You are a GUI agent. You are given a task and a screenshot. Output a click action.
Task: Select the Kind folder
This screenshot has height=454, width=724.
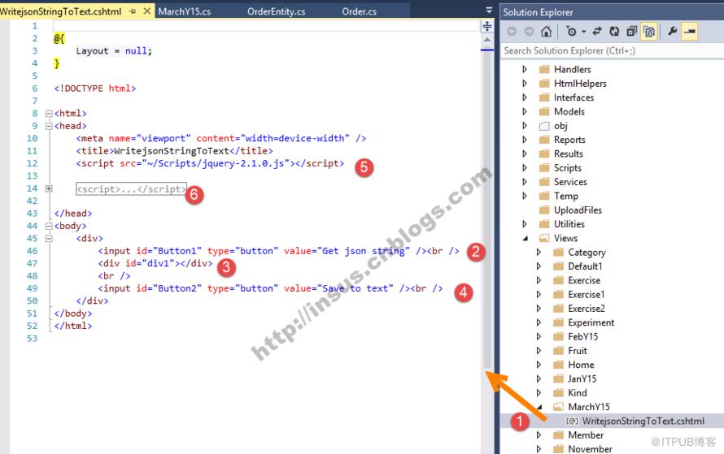pyautogui.click(x=578, y=393)
